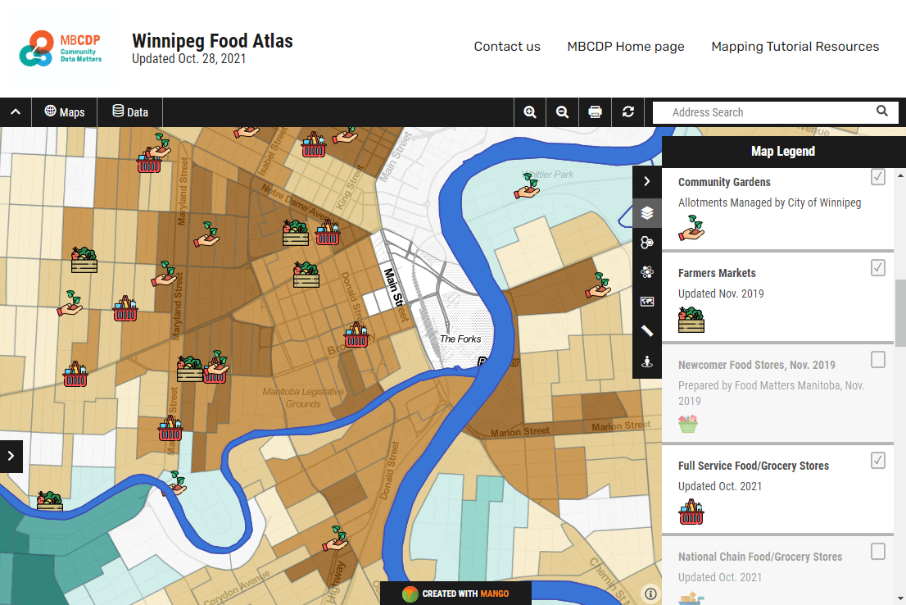Click the Newcomer Food Stores legend basket icon
The image size is (906, 605).
coord(688,424)
